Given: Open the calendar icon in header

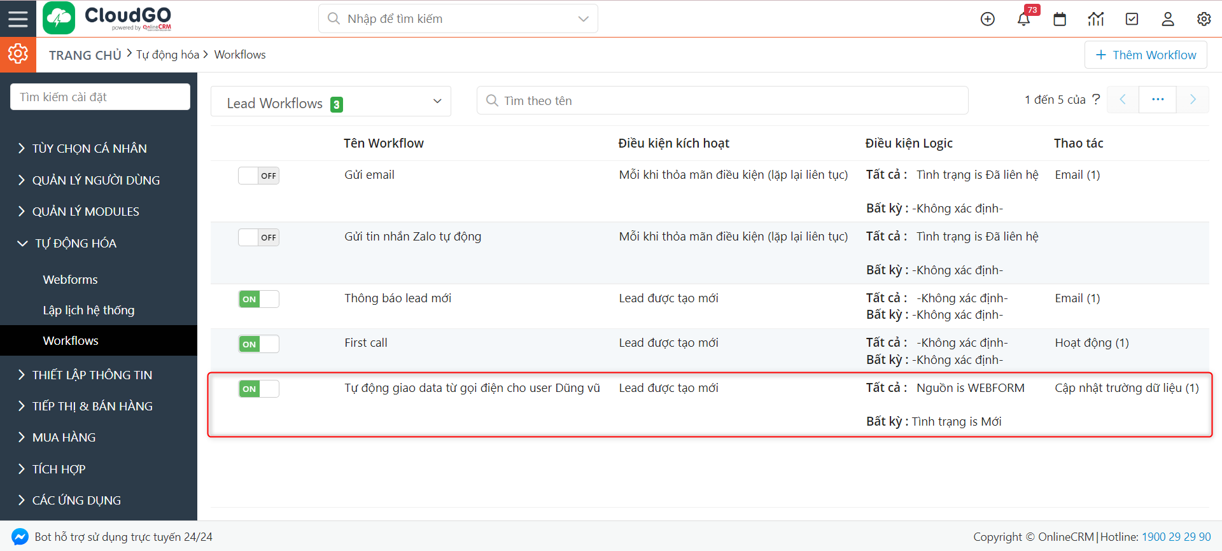Looking at the screenshot, I should point(1060,19).
